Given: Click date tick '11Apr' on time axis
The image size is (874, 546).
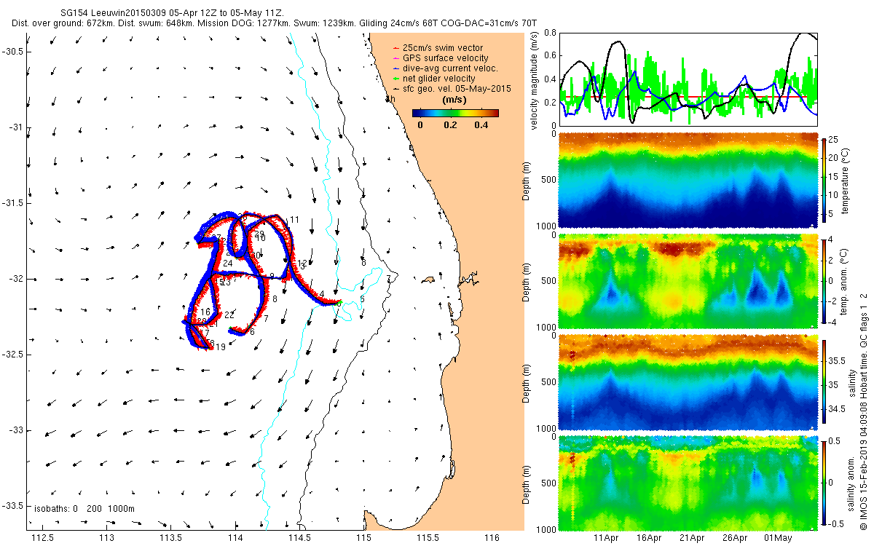Looking at the screenshot, I should [x=607, y=538].
